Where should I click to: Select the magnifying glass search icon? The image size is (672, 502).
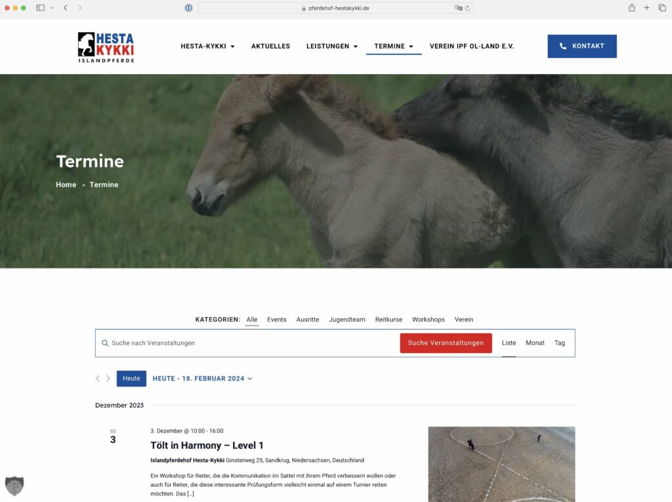coord(105,343)
